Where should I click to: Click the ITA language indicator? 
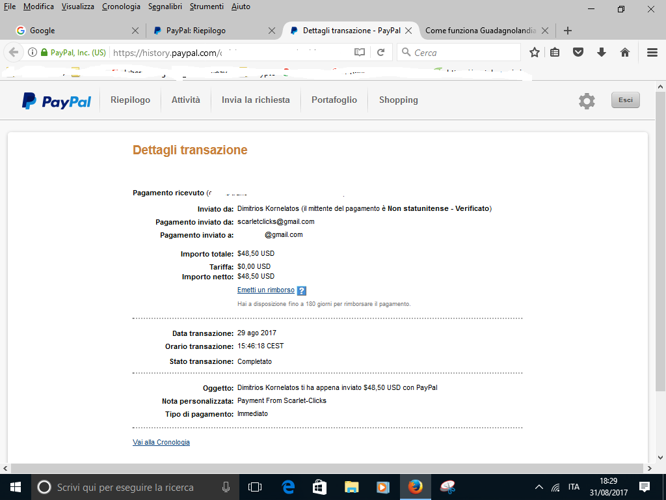574,487
